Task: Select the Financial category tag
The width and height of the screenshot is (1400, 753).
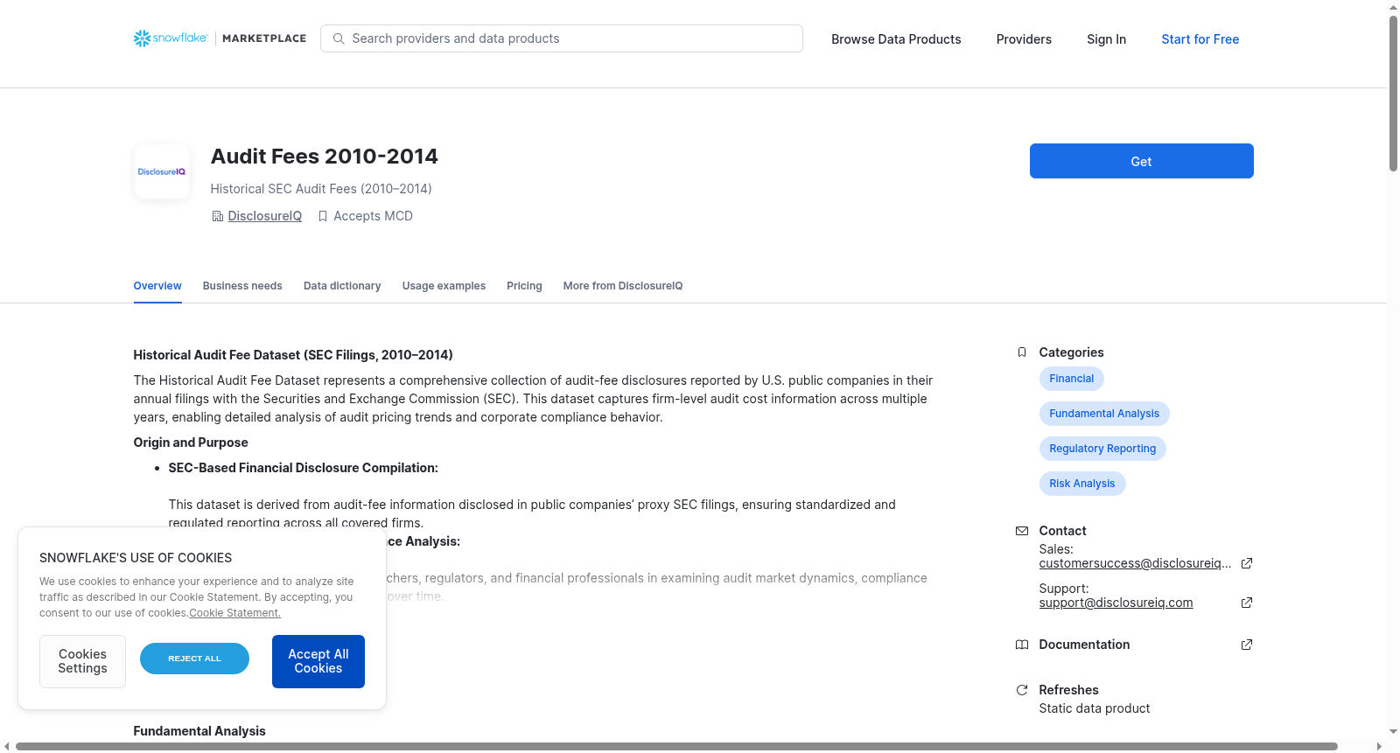Action: [1072, 379]
